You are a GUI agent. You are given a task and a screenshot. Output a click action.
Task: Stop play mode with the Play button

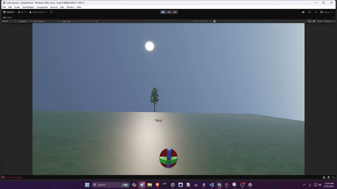click(x=163, y=12)
